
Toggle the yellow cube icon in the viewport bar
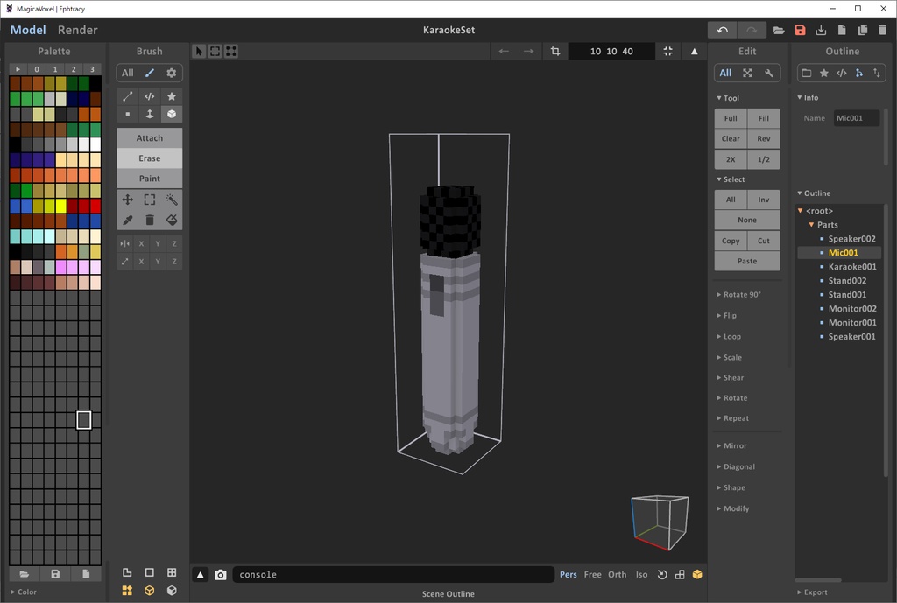point(696,574)
